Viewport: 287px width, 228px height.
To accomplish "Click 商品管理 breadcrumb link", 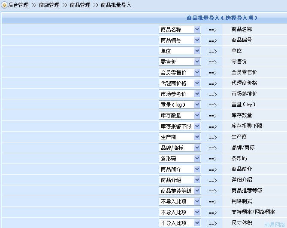I will click(x=80, y=5).
